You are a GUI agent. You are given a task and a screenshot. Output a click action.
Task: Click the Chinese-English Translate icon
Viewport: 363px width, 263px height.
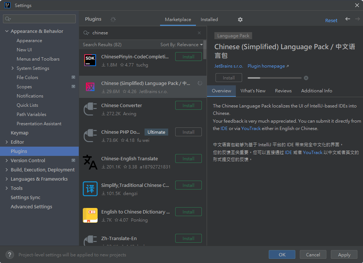(x=90, y=162)
